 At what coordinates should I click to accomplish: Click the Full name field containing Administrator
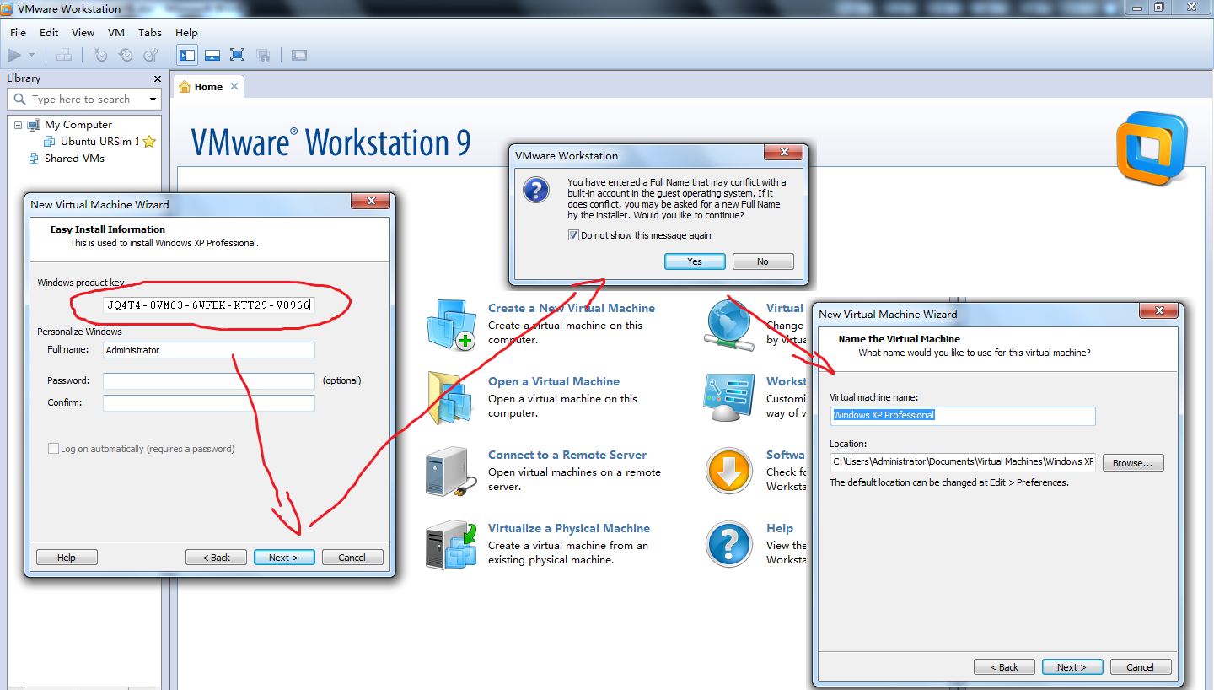point(209,350)
